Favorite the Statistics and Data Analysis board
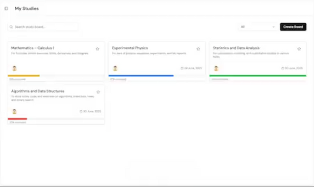 pyautogui.click(x=299, y=49)
